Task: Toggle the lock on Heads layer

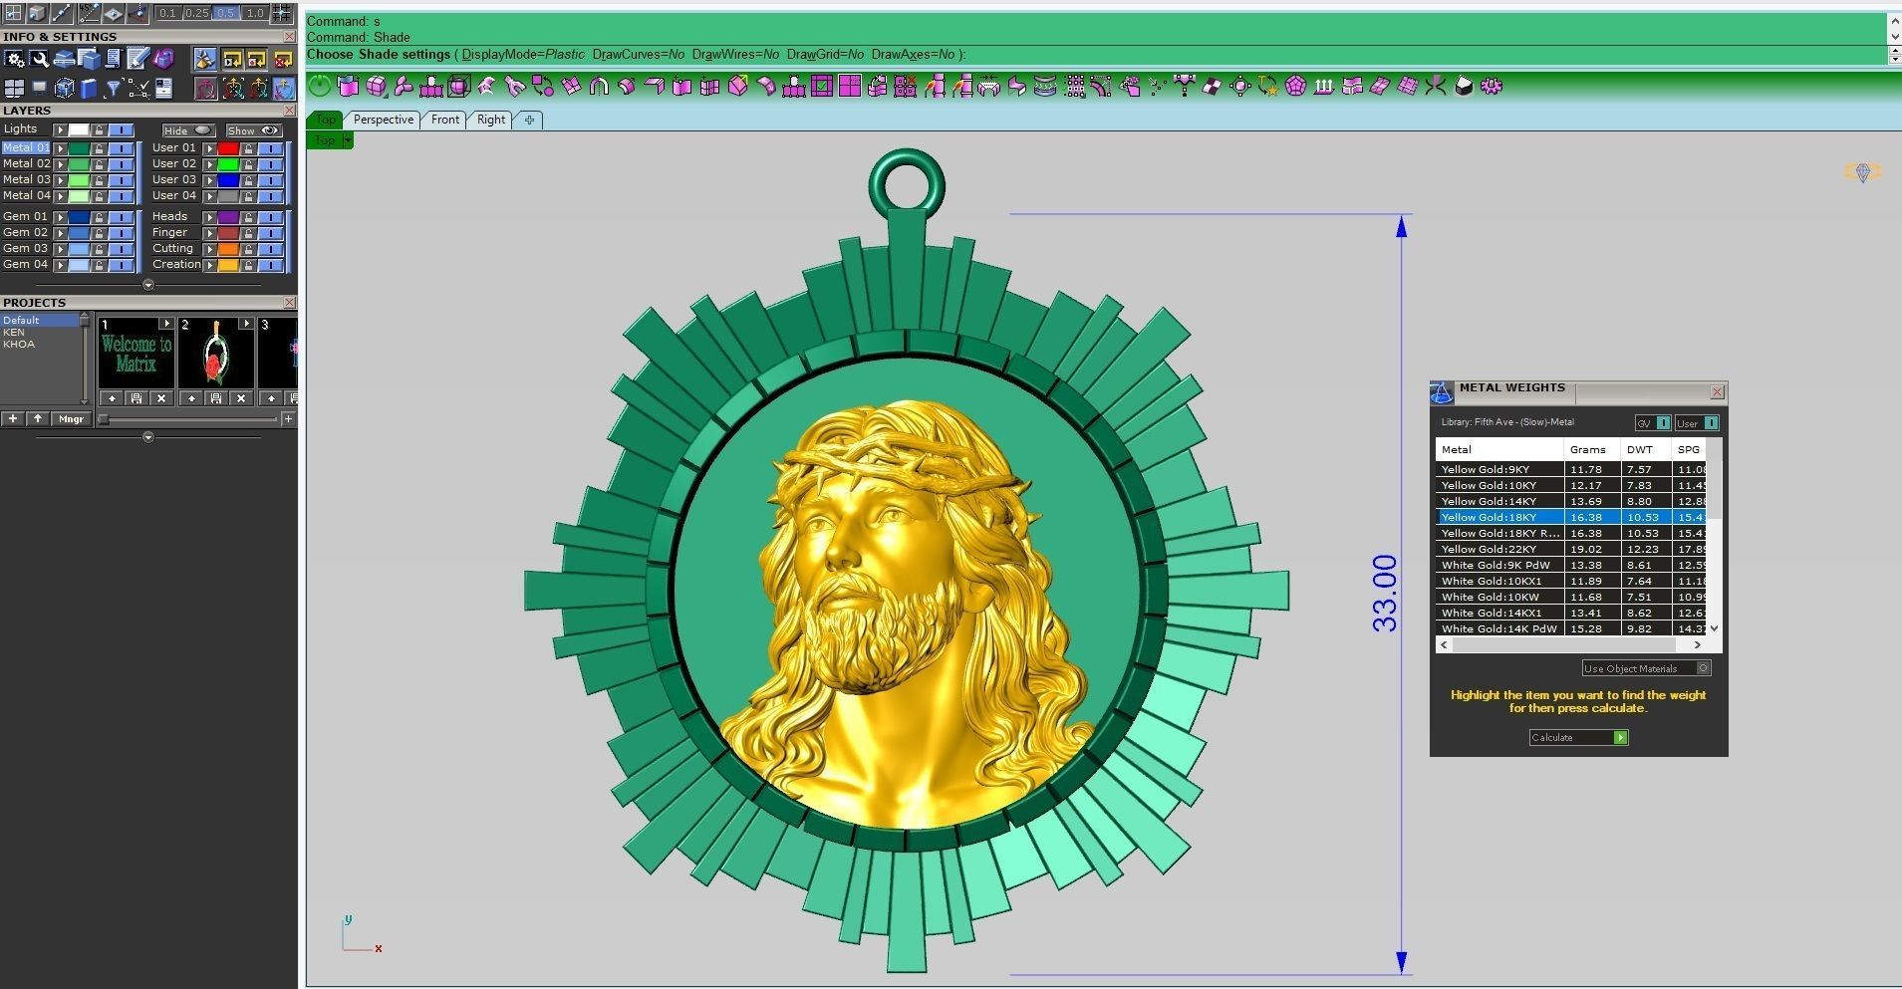Action: [248, 217]
